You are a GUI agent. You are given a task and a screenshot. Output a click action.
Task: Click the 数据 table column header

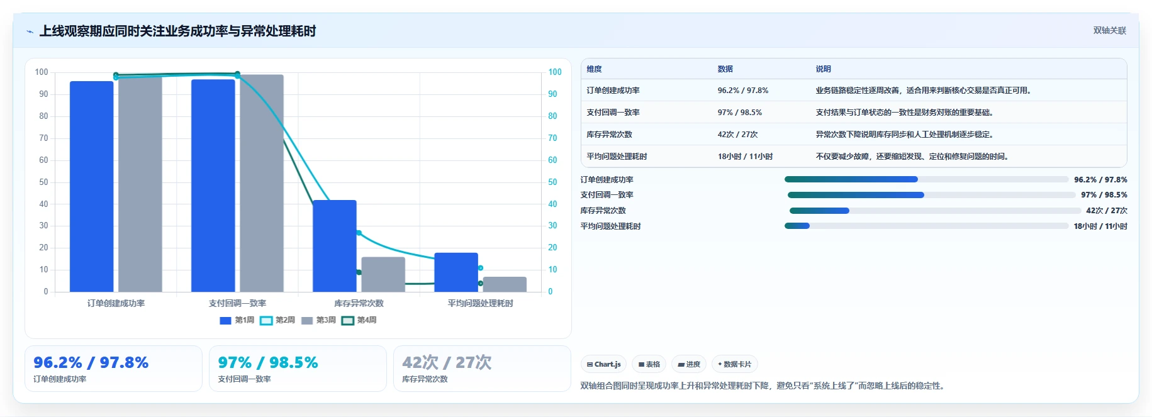pyautogui.click(x=725, y=69)
